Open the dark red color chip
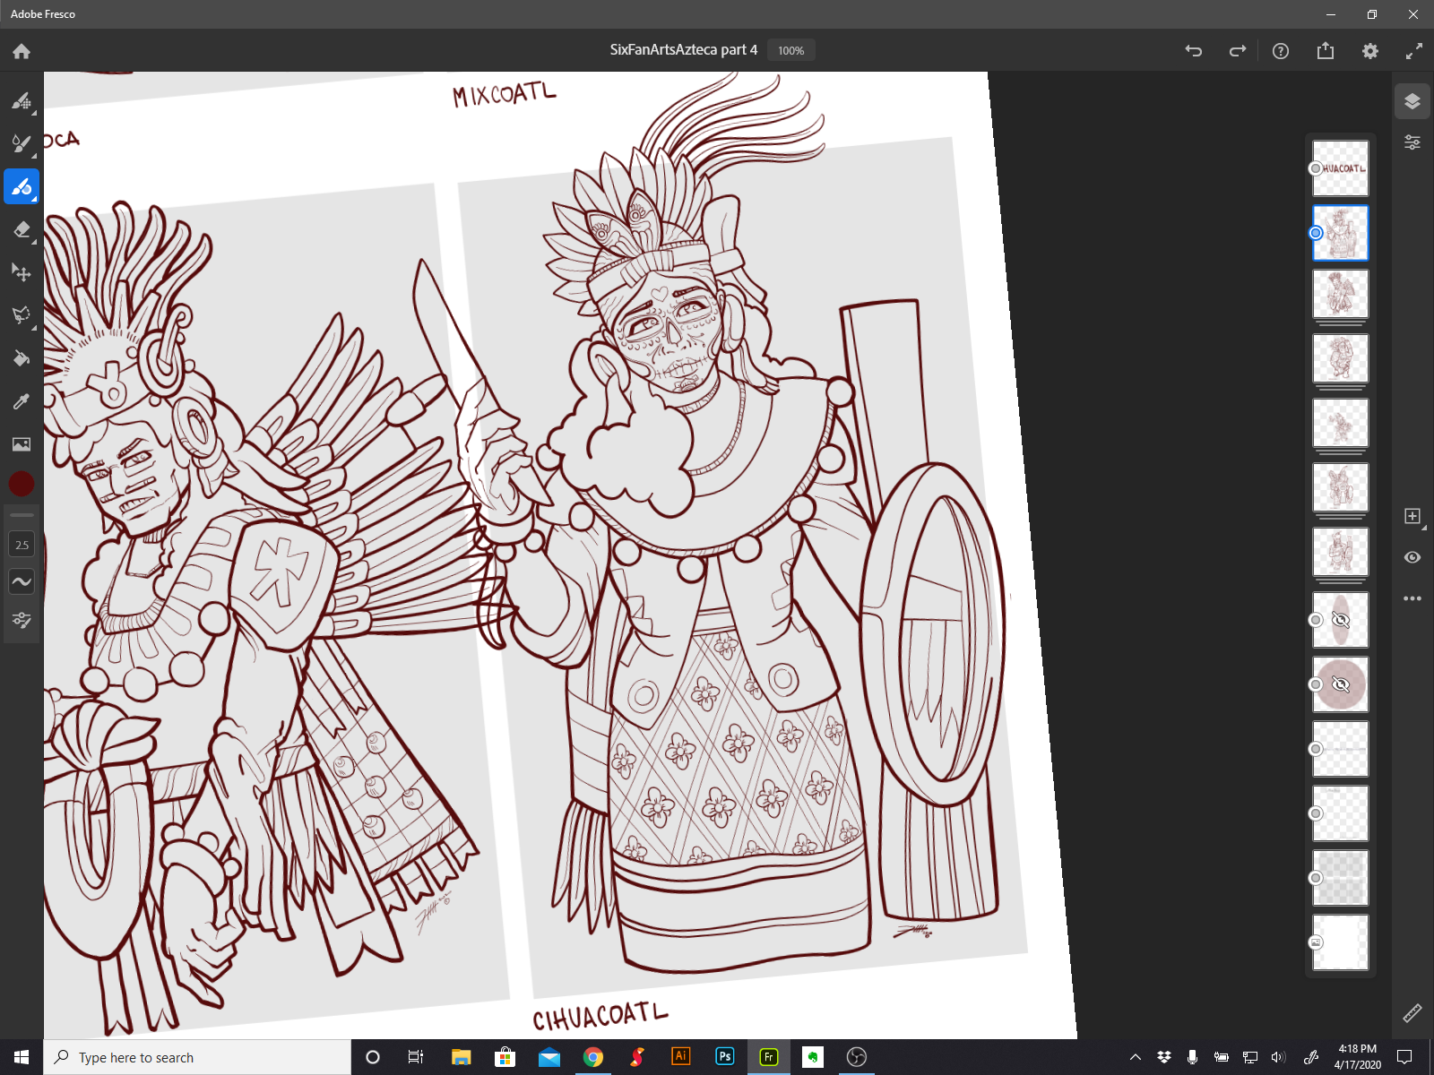 point(22,484)
